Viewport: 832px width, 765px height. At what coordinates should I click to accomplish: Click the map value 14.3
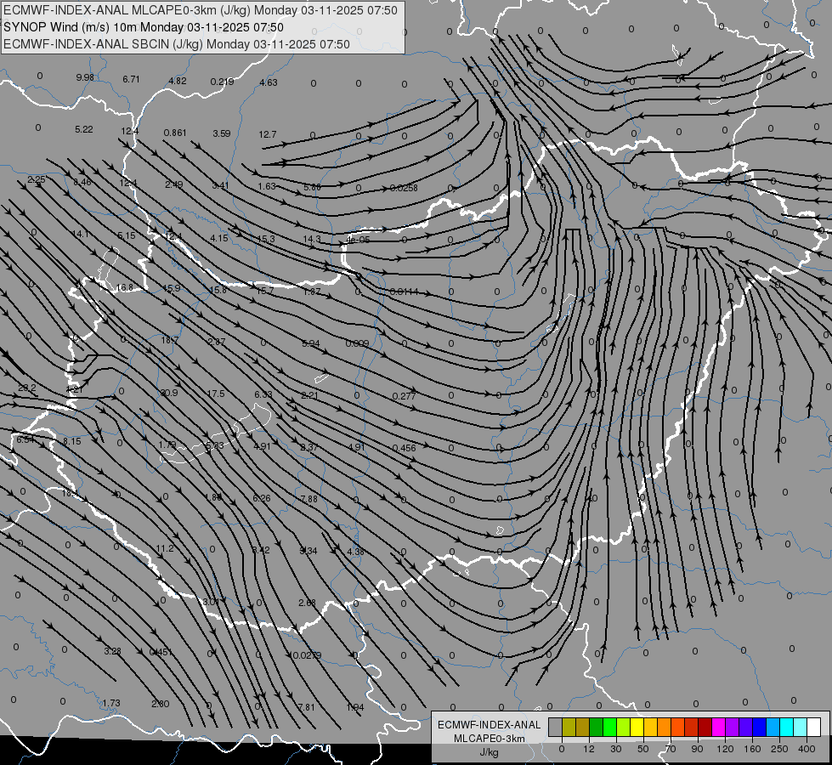[x=312, y=240]
